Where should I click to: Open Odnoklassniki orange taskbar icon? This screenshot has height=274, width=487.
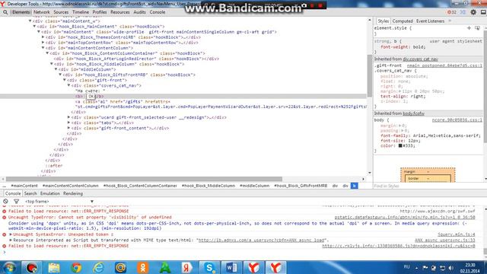[142, 267]
